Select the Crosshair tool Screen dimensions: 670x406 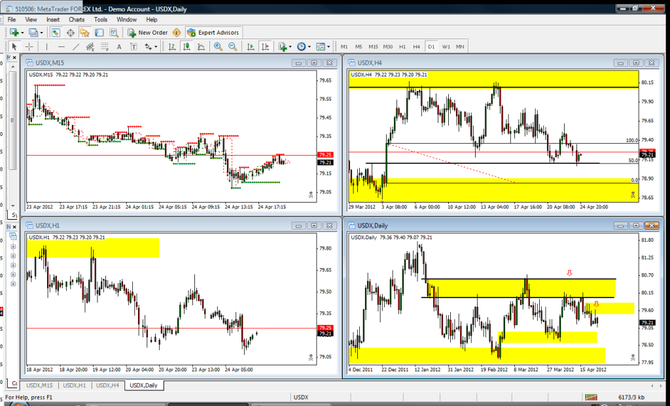29,46
